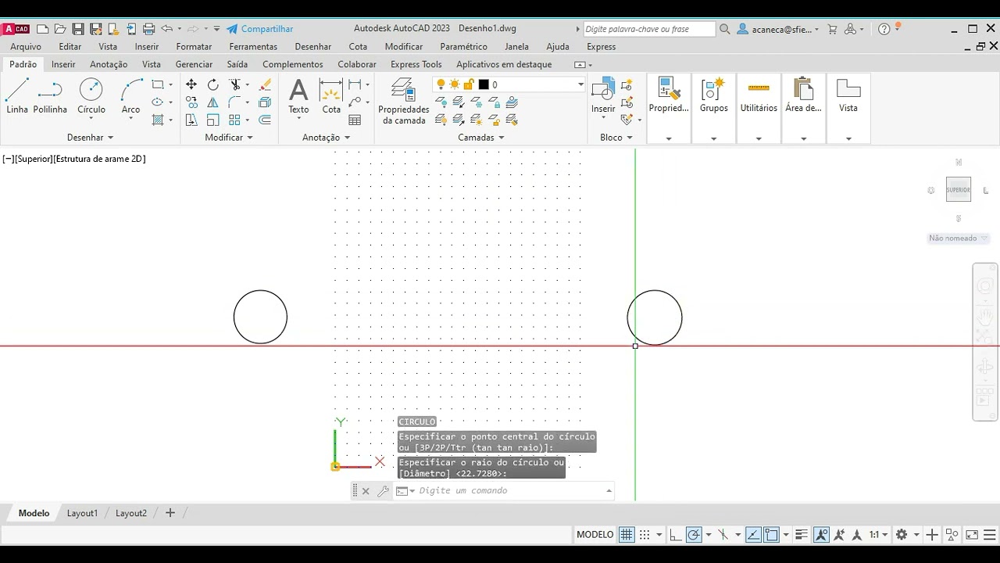The image size is (1000, 563).
Task: Toggle ortho mode in status bar
Action: click(676, 535)
